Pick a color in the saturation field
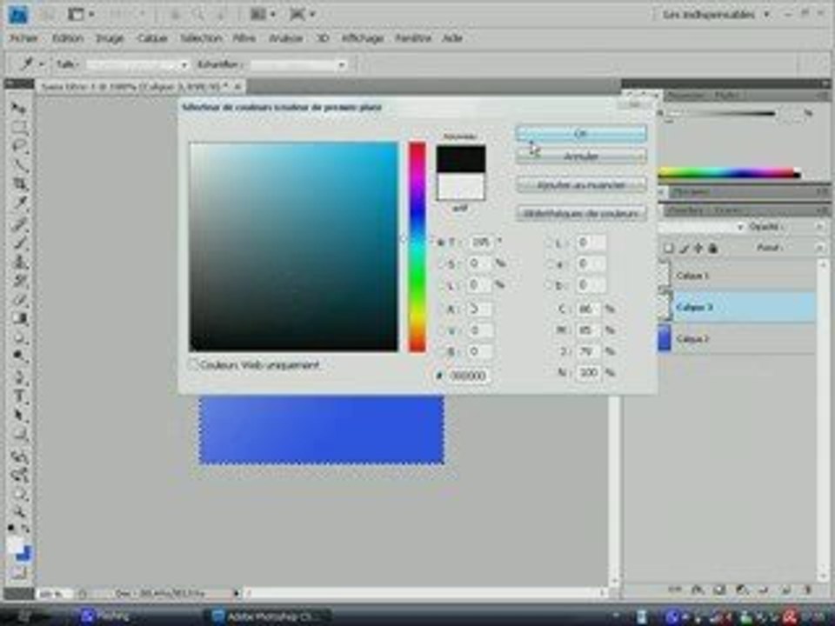Viewport: 835px width, 626px height. click(293, 246)
